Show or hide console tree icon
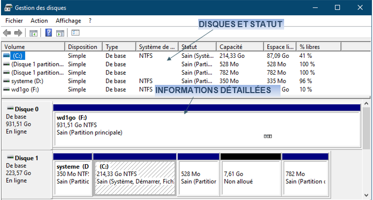 pos(34,33)
